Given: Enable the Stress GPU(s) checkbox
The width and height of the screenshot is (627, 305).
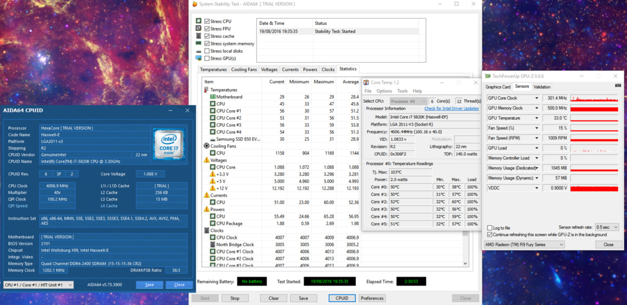Looking at the screenshot, I should 207,58.
